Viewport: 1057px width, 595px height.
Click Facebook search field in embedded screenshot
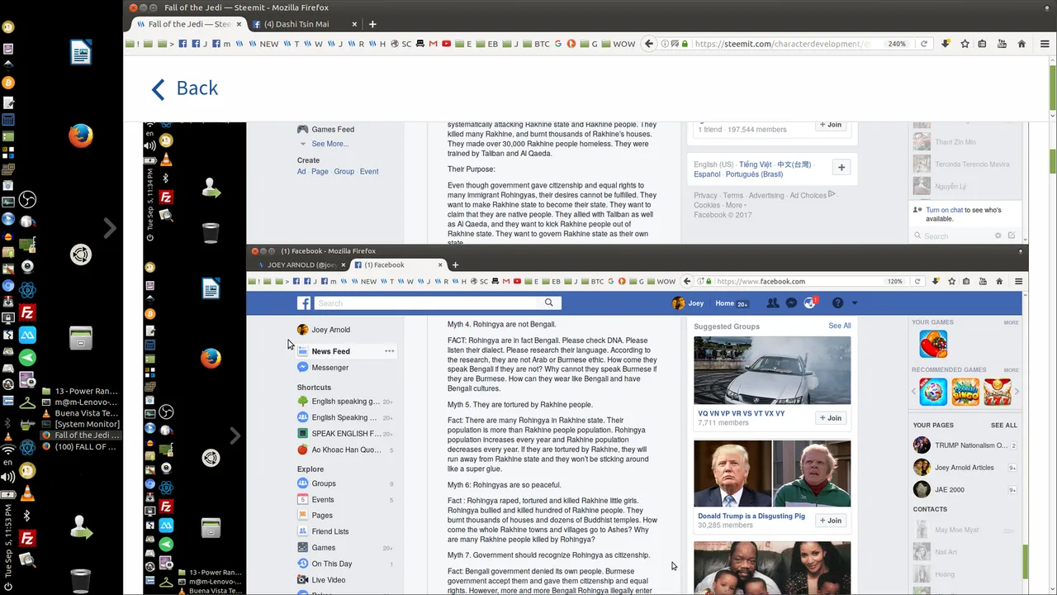[428, 303]
